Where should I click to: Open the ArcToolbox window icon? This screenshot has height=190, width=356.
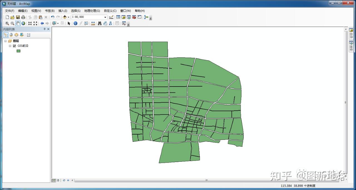(133, 17)
